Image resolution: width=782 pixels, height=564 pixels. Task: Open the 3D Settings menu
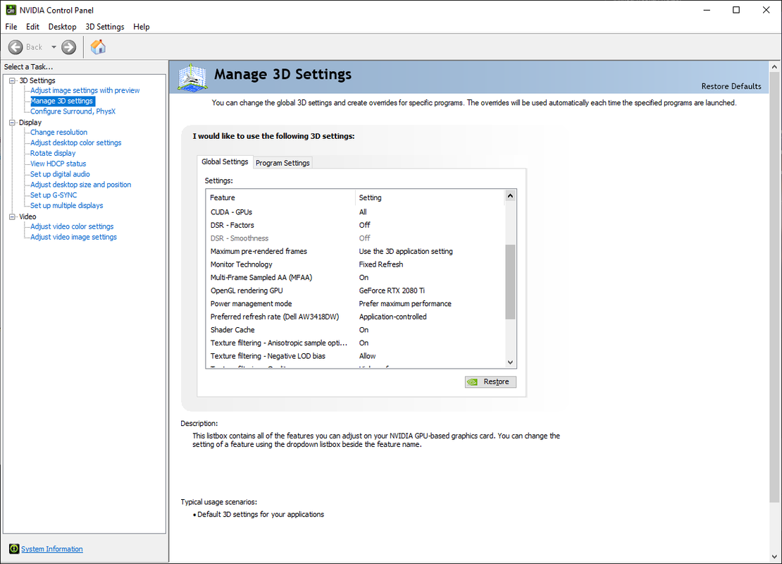(x=105, y=27)
